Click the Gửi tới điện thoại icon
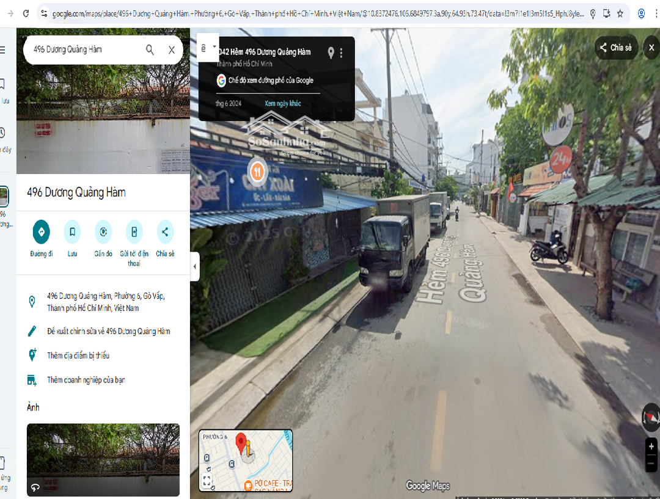This screenshot has width=660, height=499. [134, 232]
